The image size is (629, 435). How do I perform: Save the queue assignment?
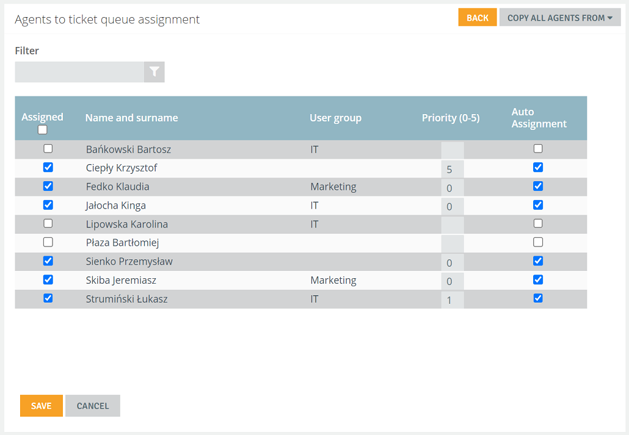42,406
